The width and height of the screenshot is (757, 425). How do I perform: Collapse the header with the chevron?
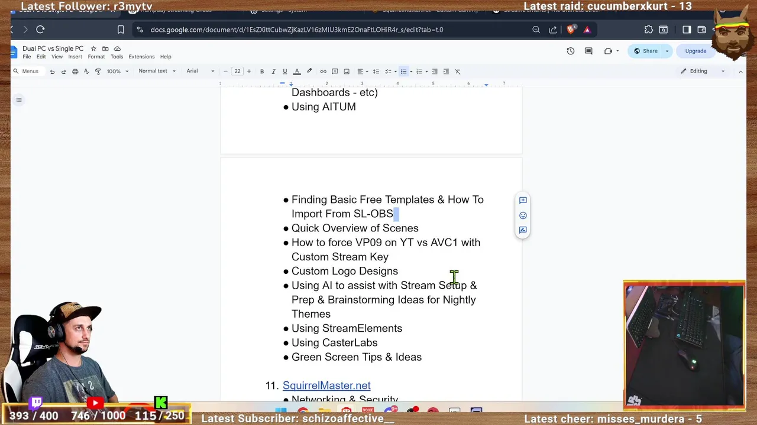[x=740, y=71]
